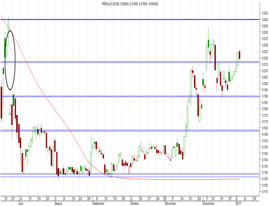Click the October month label
Viewport: 269px width, 206px height.
[135, 204]
